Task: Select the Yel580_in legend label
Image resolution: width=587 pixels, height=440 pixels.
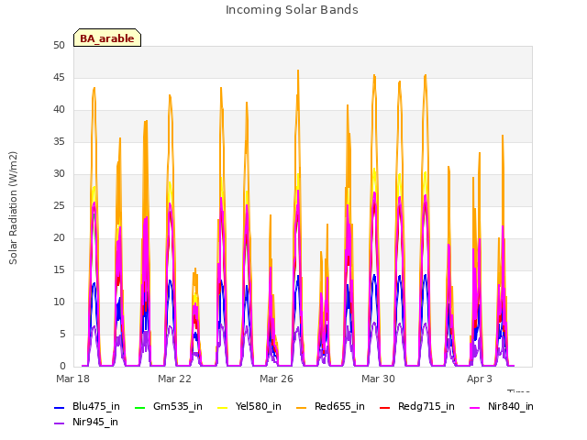Action: [259, 407]
